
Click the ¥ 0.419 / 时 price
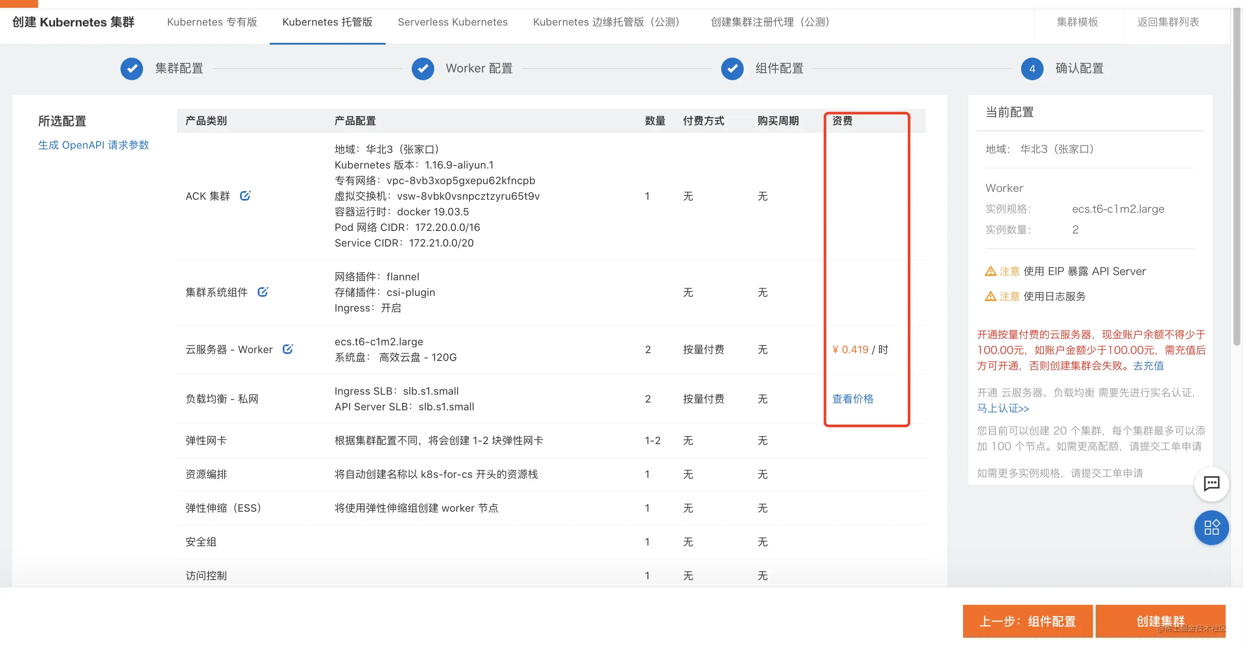pos(860,349)
